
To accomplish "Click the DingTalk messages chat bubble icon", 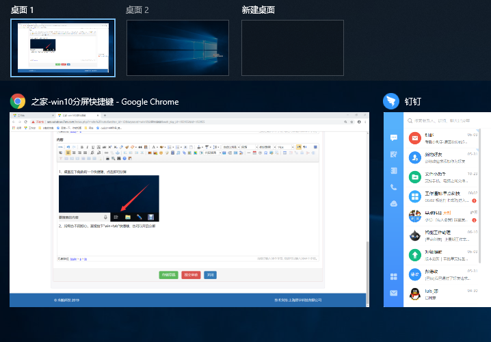I will pyautogui.click(x=394, y=137).
